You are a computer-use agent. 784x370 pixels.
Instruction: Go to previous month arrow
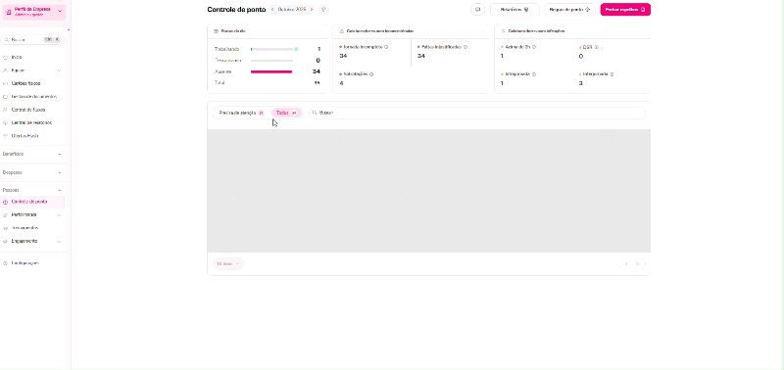(272, 9)
